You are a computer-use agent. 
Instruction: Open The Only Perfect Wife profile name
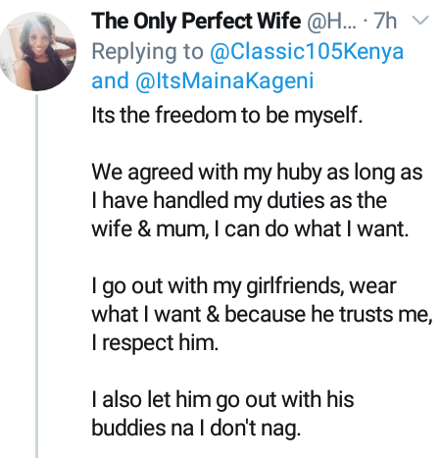point(196,21)
